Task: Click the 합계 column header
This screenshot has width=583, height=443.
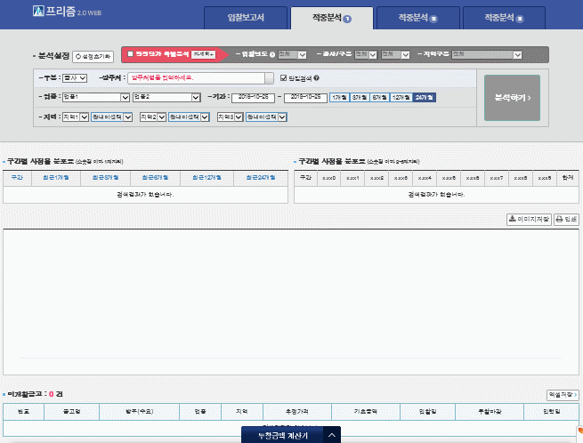Action: [x=568, y=178]
